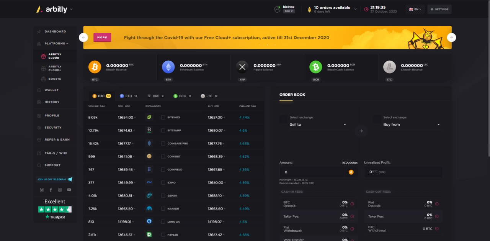Open the Medium social icon
The width and height of the screenshot is (490, 241).
pos(42,190)
